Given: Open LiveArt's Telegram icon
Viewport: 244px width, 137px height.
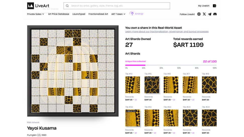Looking at the screenshot, I should pos(210,14).
